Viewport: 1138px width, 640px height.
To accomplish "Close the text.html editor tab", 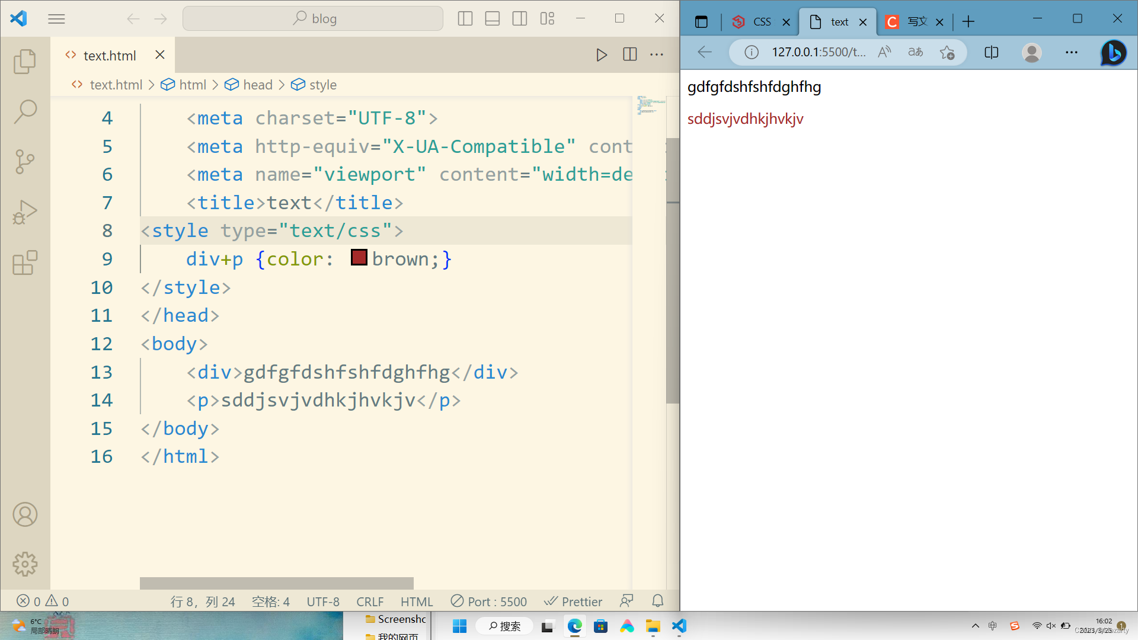I will (x=160, y=55).
